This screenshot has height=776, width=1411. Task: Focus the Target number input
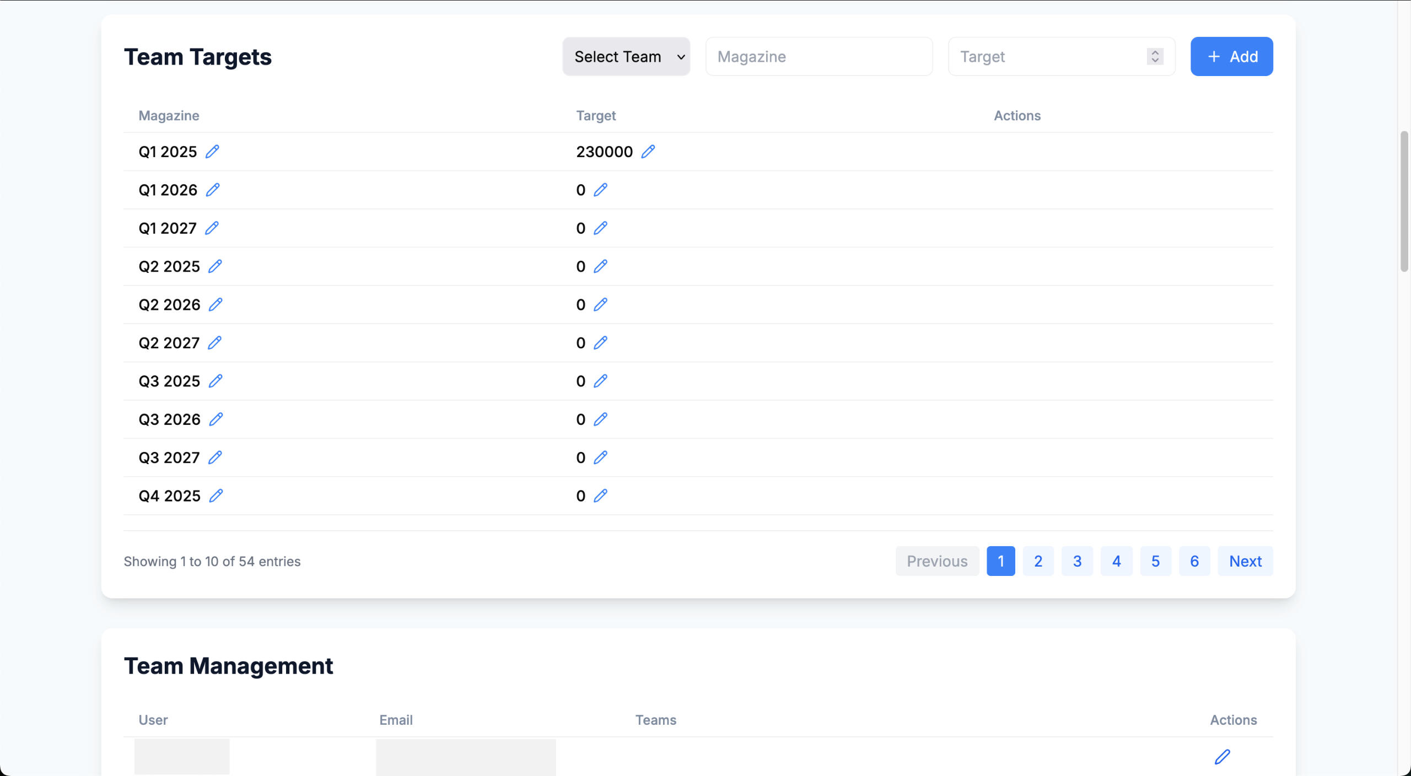[1047, 57]
